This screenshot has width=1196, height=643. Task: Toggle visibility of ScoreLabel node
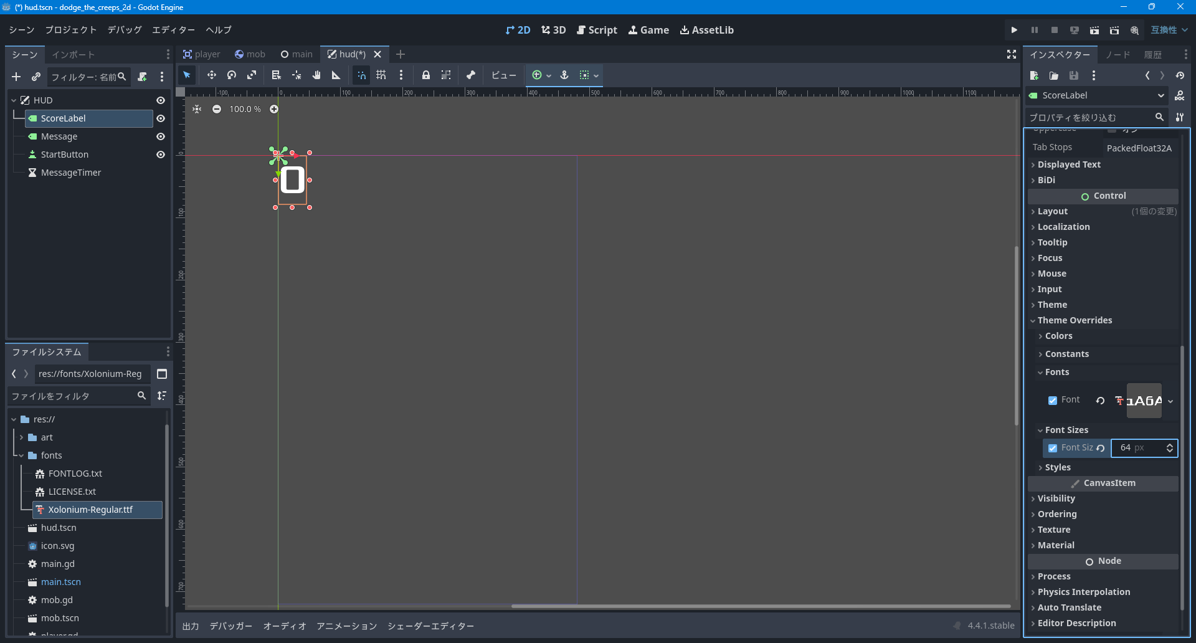click(161, 118)
